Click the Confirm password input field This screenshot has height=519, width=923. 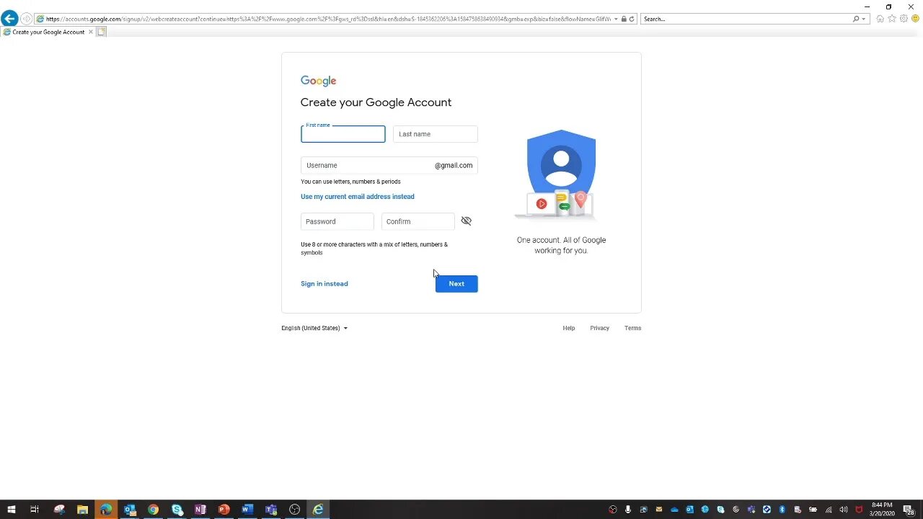pyautogui.click(x=418, y=221)
